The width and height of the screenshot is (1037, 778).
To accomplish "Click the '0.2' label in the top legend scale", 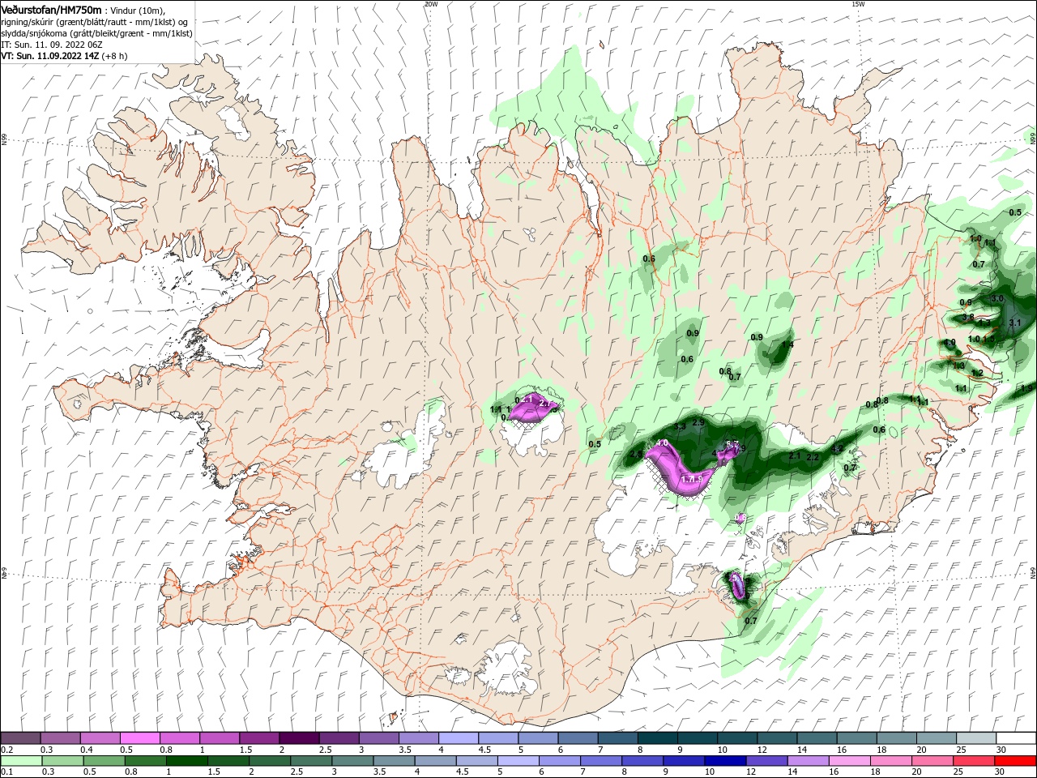I will tap(7, 750).
